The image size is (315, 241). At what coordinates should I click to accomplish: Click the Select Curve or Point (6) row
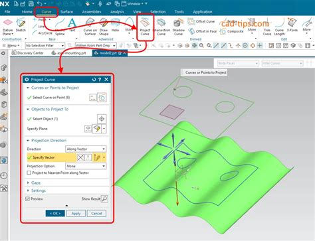click(66, 98)
